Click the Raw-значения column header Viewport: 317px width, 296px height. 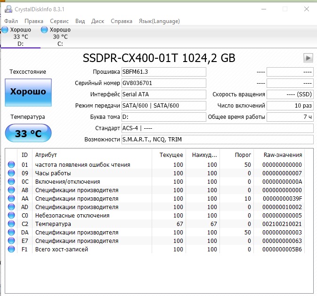pyautogui.click(x=279, y=155)
